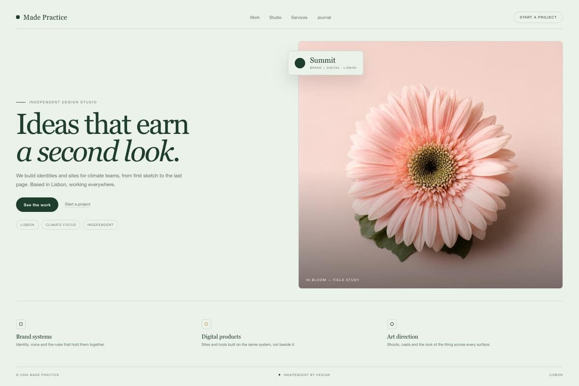Viewport: 579px width, 386px height.
Task: Open the Digital products heading
Action: pos(221,336)
